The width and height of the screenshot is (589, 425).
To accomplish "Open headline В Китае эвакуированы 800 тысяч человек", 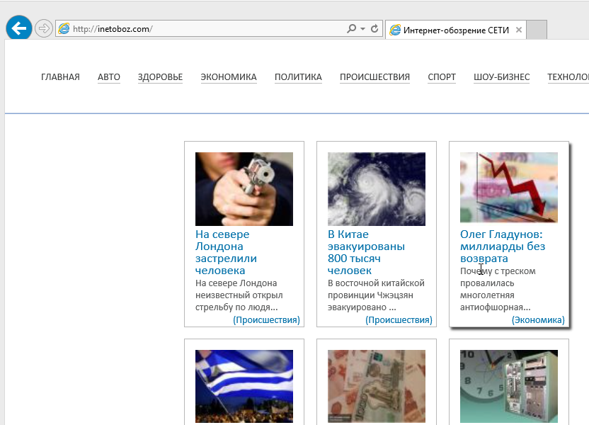I will [x=366, y=252].
